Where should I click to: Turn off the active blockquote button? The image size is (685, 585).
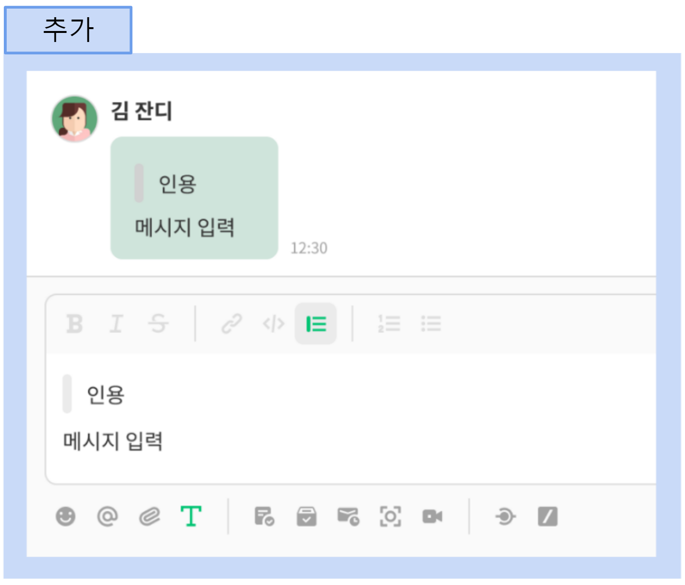(x=316, y=324)
